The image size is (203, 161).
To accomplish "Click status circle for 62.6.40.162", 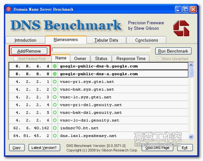I will 55,128.
